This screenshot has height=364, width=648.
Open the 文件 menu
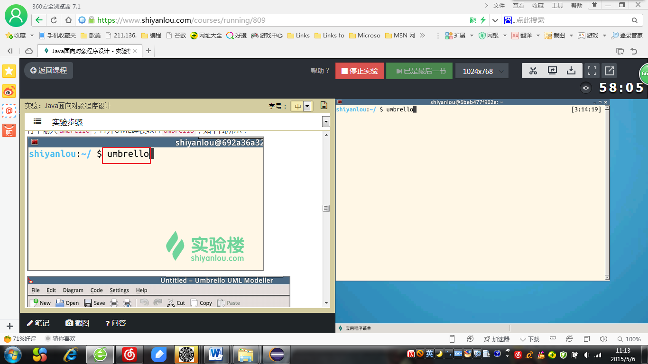(499, 6)
